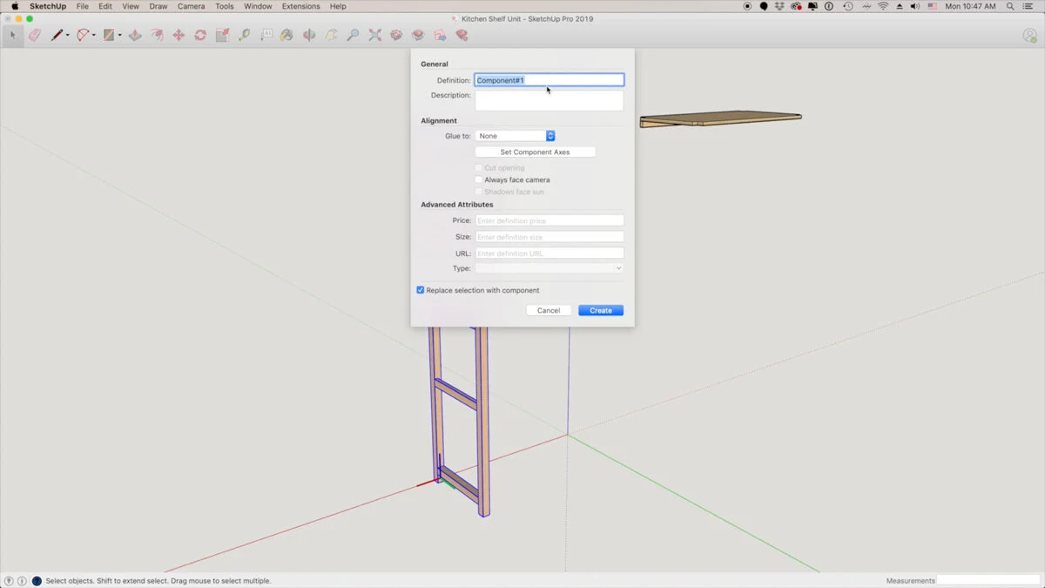Select the Paint Bucket tool

point(287,36)
